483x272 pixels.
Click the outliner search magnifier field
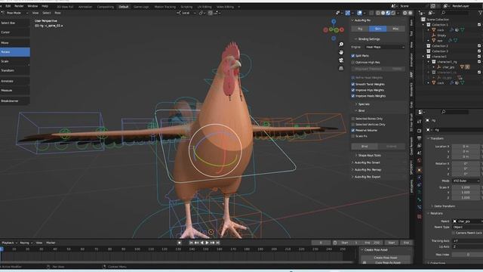454,13
